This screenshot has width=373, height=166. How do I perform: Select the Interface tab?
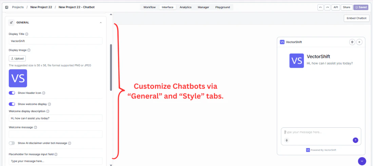(168, 7)
